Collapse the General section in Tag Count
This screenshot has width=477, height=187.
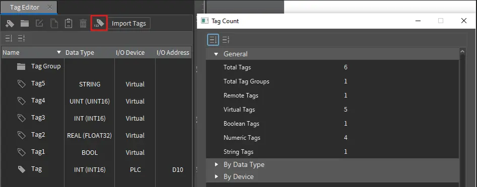[x=216, y=54]
